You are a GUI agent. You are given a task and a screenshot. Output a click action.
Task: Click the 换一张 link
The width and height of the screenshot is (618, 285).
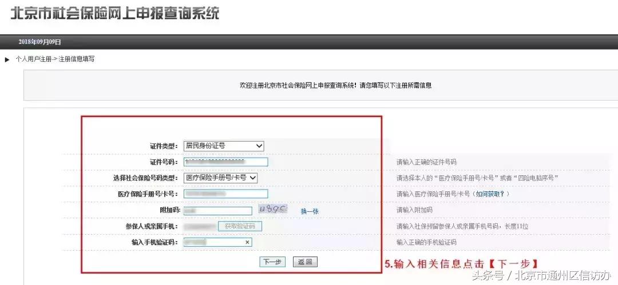point(310,211)
